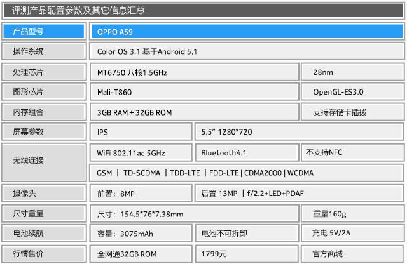407x264 pixels.
Task: Click the "Mali-T860" GPU cell
Action: point(194,92)
